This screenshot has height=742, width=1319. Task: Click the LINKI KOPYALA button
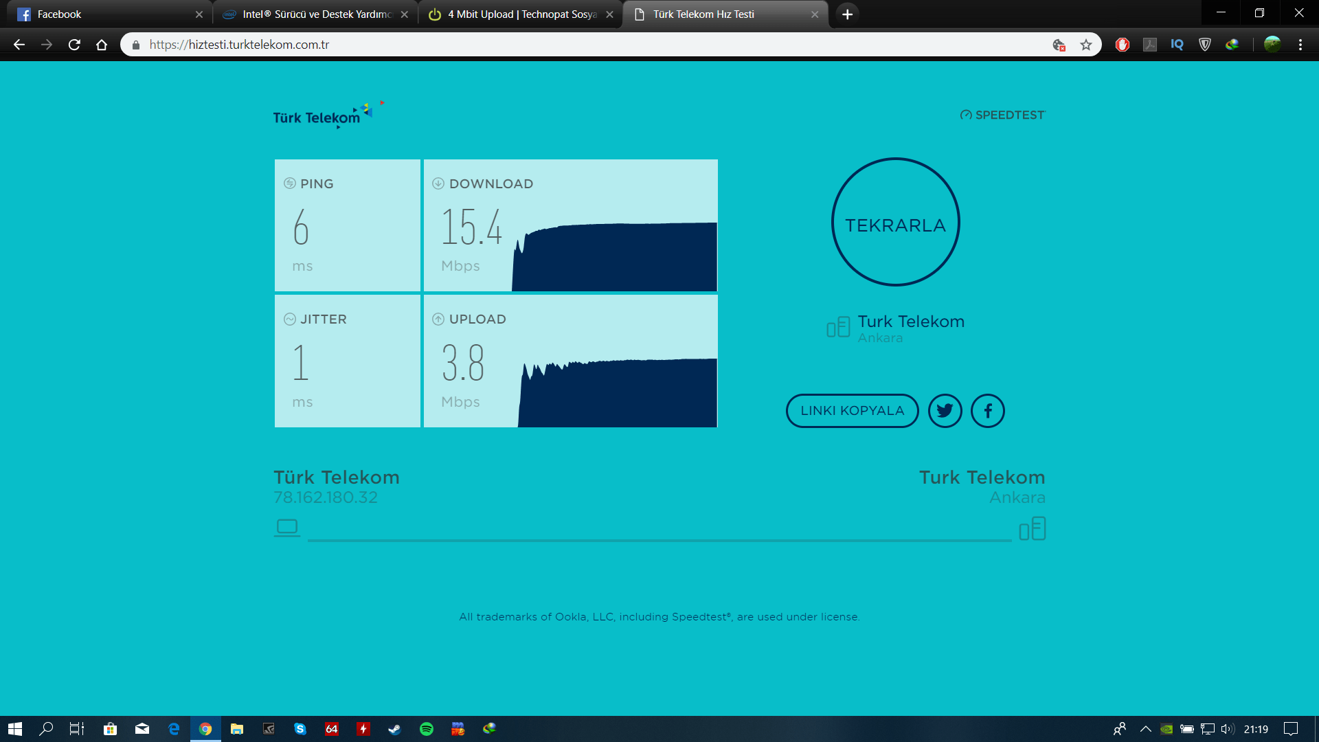point(852,411)
